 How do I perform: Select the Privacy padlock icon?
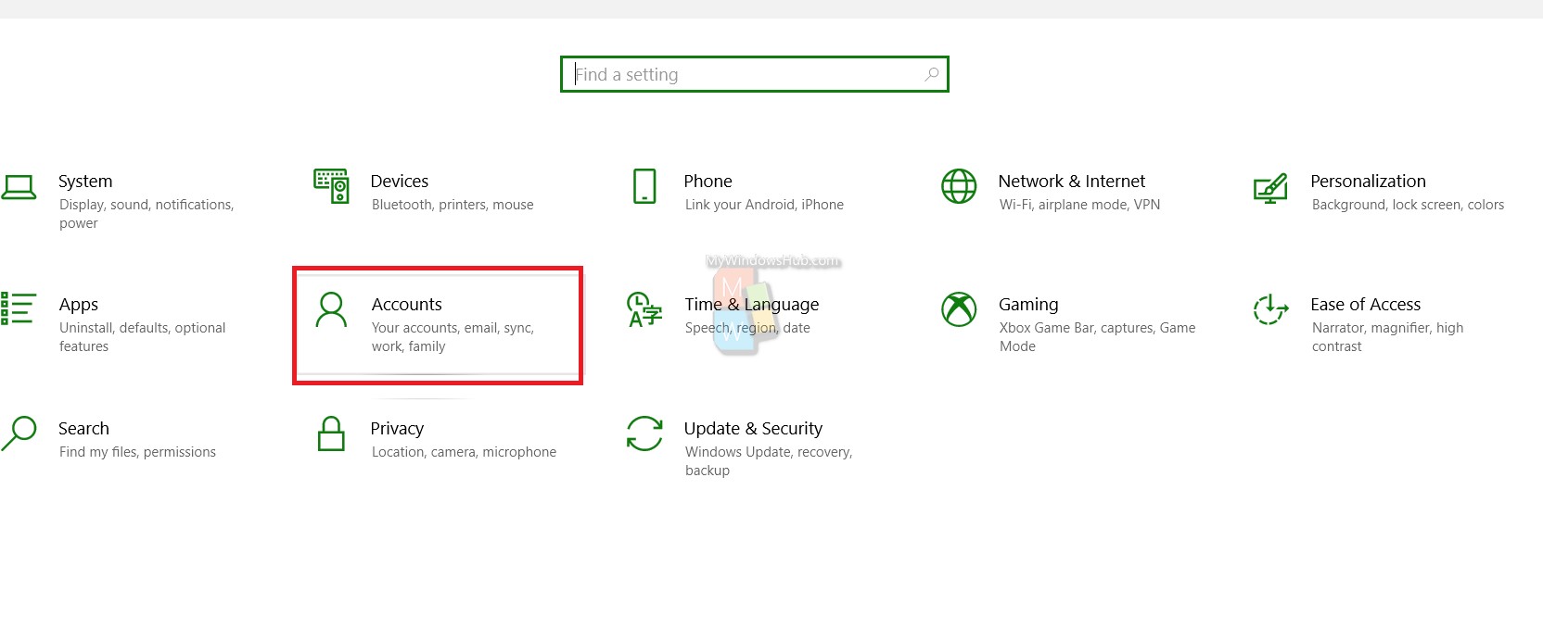331,433
